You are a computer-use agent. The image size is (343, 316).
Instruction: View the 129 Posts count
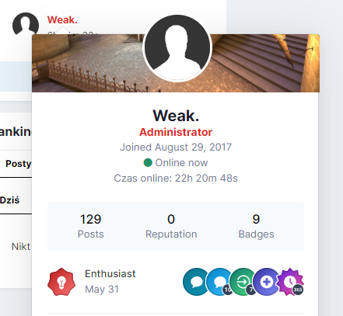pos(90,226)
